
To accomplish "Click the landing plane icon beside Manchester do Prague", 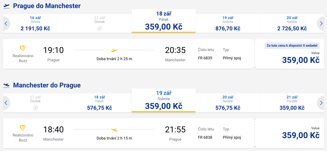I will (7, 85).
